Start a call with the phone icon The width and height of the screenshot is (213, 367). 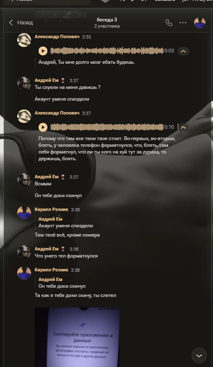coord(169,23)
